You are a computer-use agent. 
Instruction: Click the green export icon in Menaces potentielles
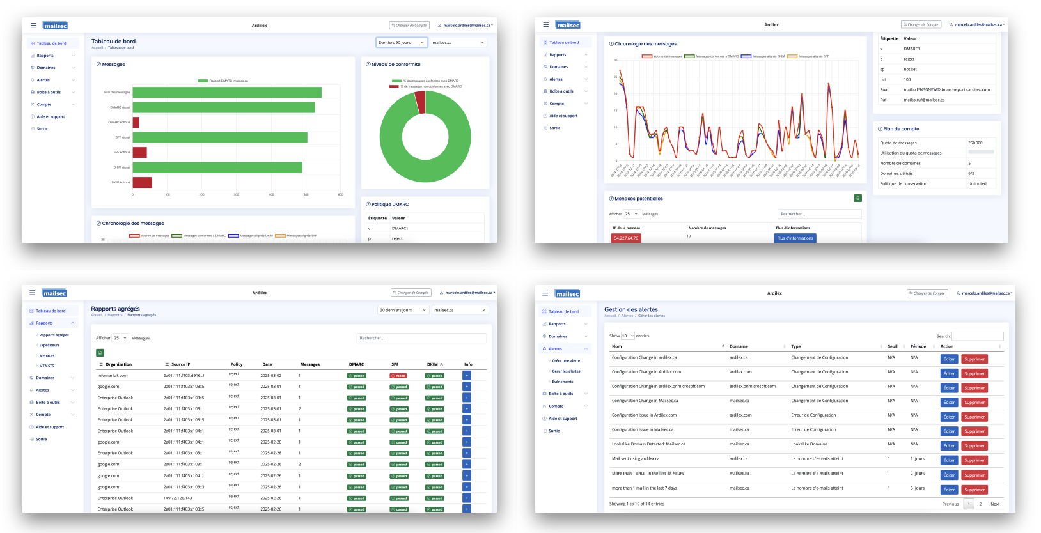pyautogui.click(x=857, y=198)
